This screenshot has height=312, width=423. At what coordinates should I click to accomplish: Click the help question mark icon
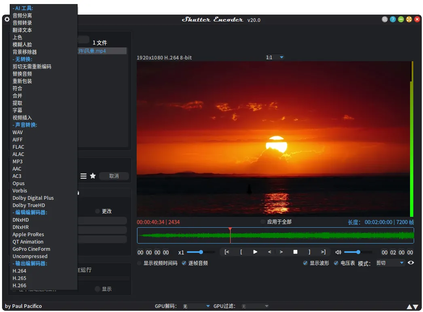pyautogui.click(x=393, y=19)
